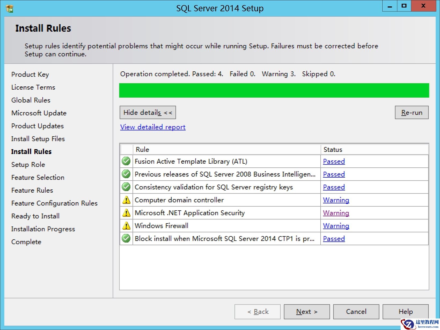
Task: Select Feature Selection step in sidebar
Action: pos(38,177)
